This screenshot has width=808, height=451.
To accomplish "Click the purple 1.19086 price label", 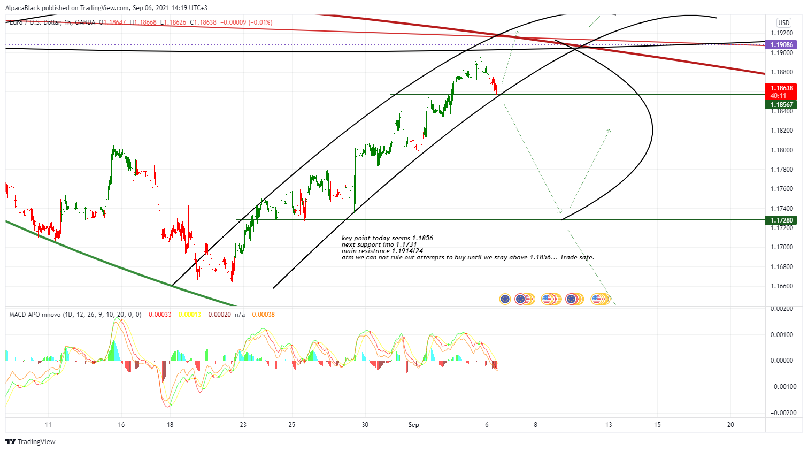I will point(781,45).
